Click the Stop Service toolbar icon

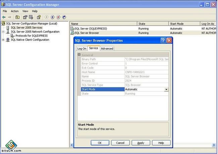tap(58, 17)
